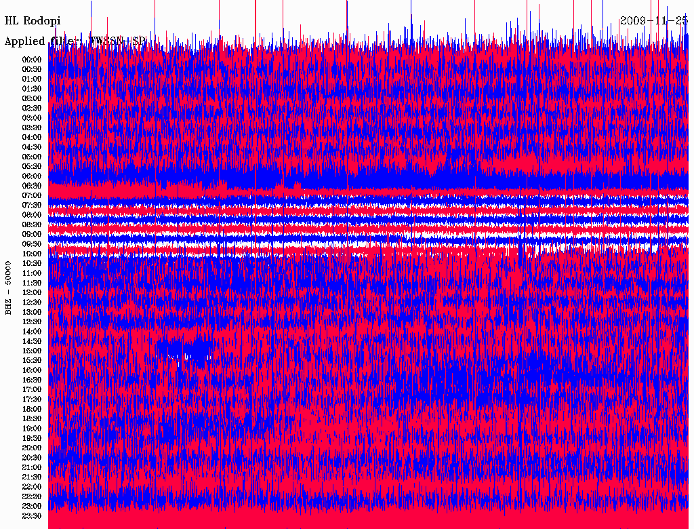Select the 12:00 time label
The image size is (694, 529).
coord(32,293)
